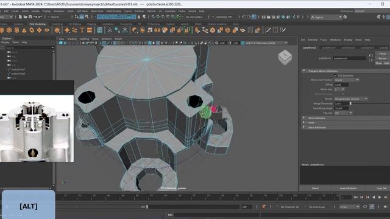
Task: Click the Load Attributes button
Action: (x=348, y=188)
